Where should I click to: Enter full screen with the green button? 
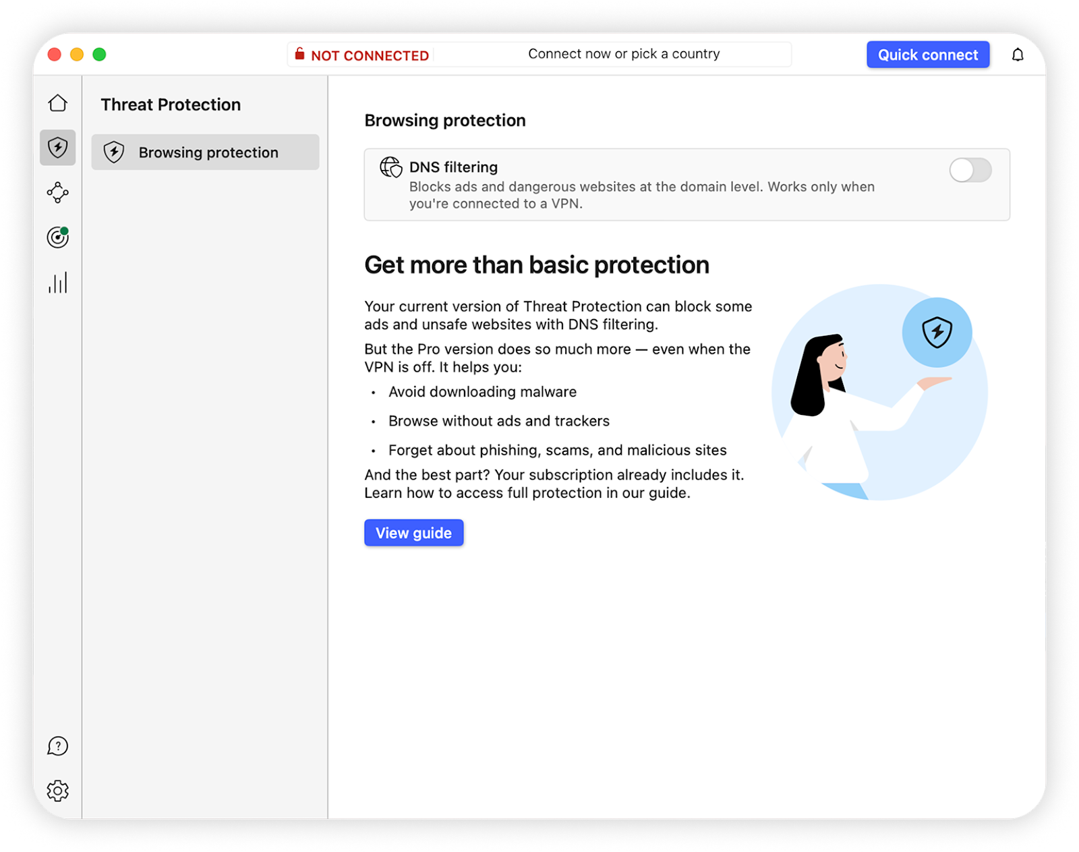coord(99,55)
